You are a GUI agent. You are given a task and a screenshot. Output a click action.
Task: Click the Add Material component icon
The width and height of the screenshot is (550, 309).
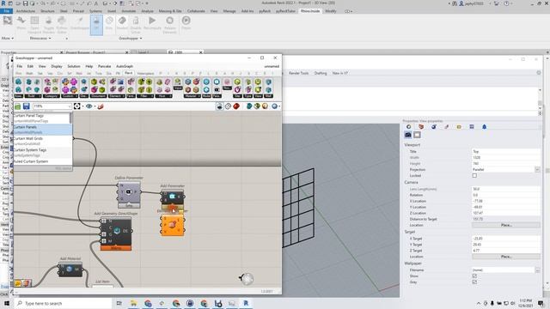69,269
